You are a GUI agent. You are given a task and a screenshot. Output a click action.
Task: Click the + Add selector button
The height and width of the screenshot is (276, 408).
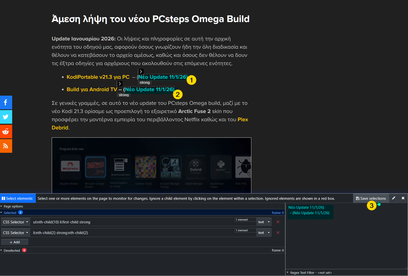click(x=15, y=242)
